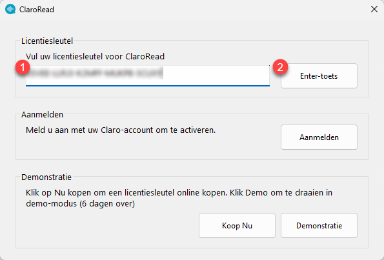Click the 'Klik op Nu kopen' instruction text
384x260 pixels.
(179, 198)
